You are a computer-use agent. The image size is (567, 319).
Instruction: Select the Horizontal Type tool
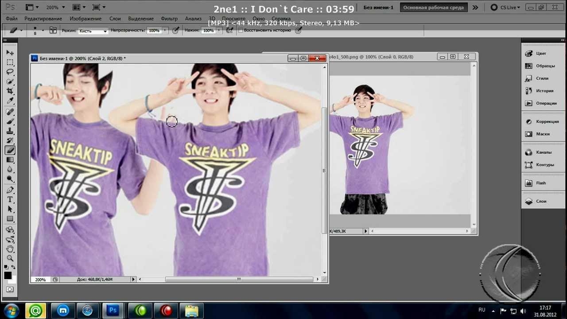10,200
